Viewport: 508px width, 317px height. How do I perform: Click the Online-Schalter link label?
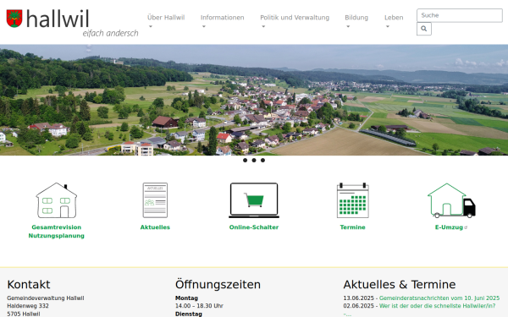pyautogui.click(x=254, y=227)
